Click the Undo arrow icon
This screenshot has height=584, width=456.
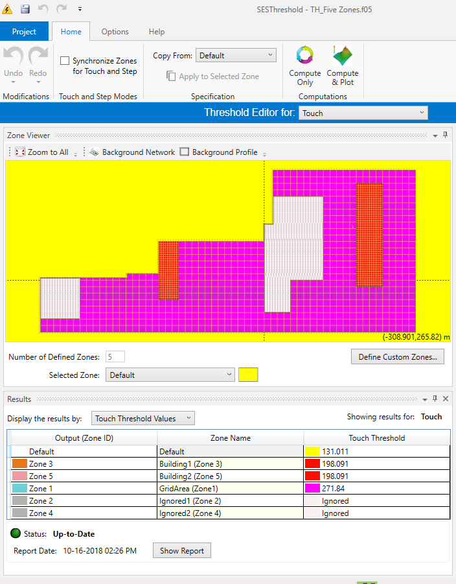[13, 56]
